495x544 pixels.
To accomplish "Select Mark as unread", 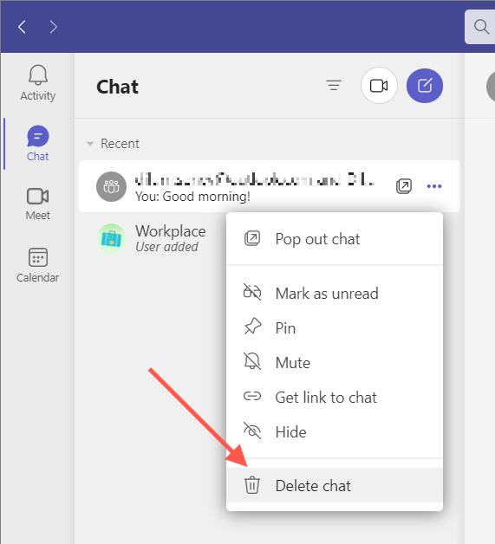I will pos(335,294).
